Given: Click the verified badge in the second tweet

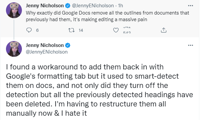Looking at the screenshot, I should click(68, 45).
